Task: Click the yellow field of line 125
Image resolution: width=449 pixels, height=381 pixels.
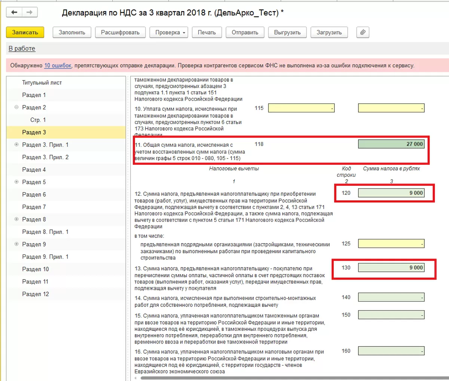Action: coord(391,244)
